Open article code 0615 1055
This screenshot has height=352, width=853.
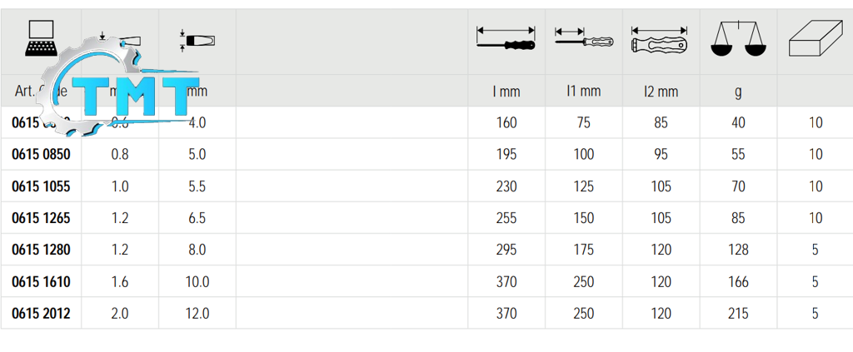pyautogui.click(x=41, y=186)
